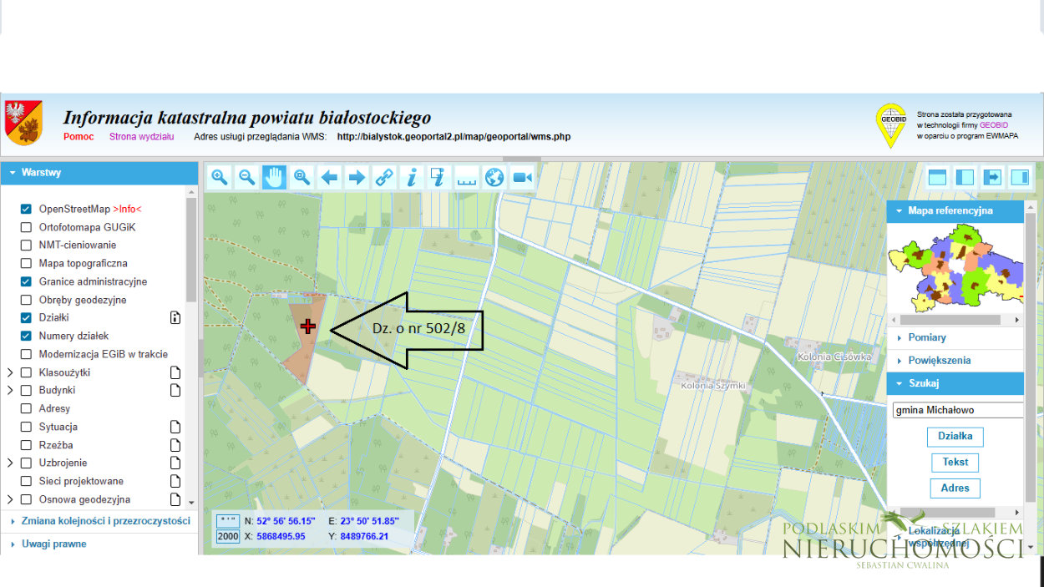Viewport: 1044px width, 587px height.
Task: Uncheck the Granice administracyjne checkbox
Action: (26, 281)
